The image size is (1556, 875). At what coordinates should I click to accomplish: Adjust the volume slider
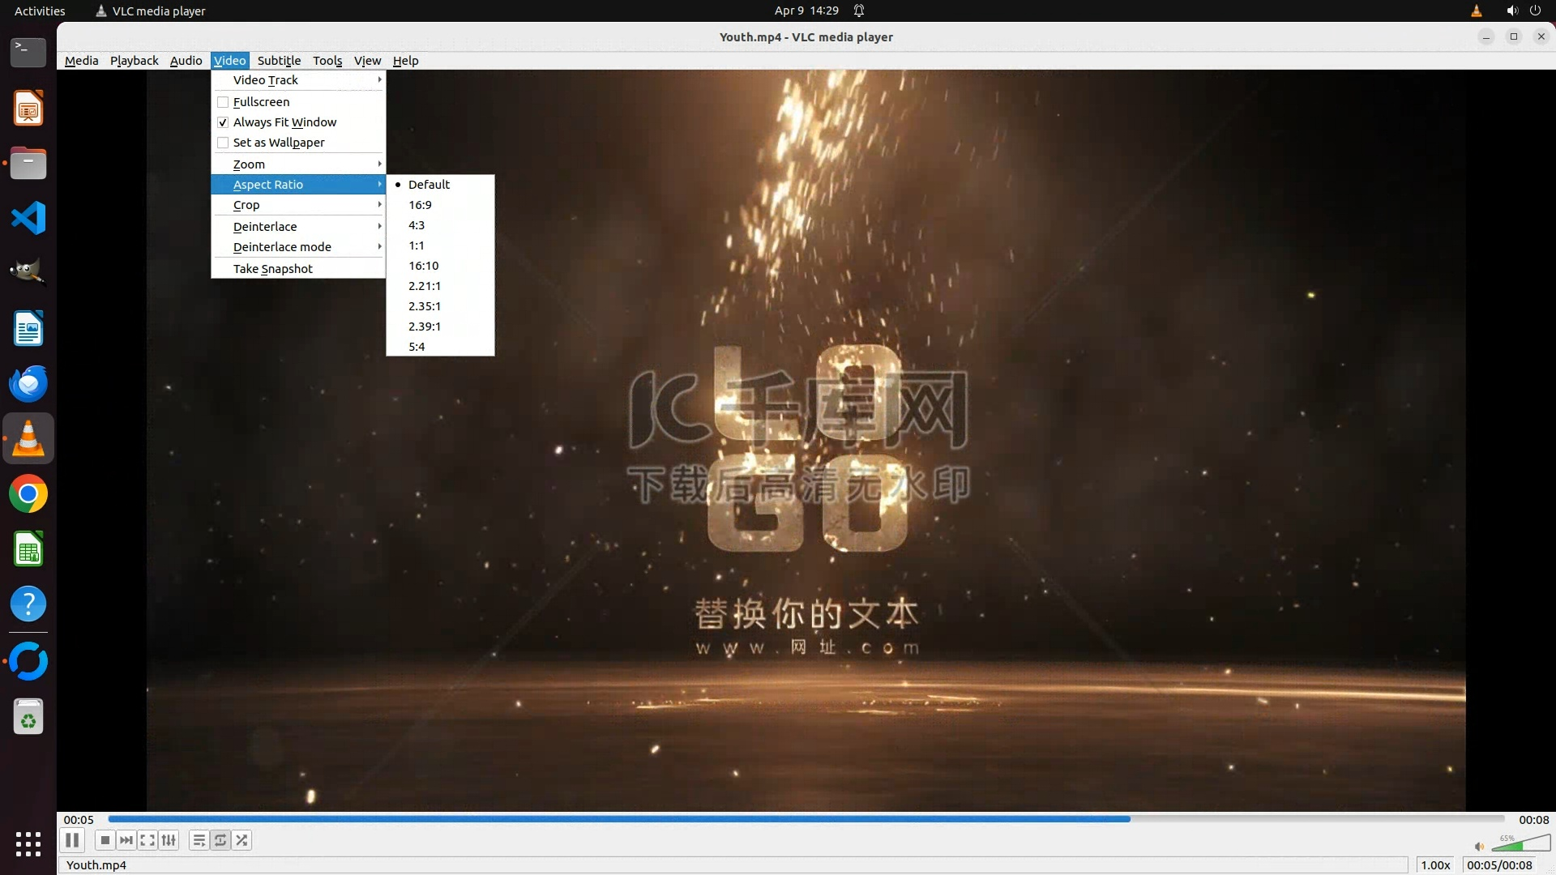[x=1520, y=845]
